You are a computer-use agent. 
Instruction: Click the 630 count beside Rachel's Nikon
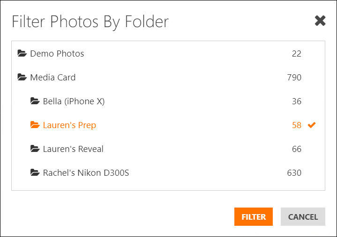(x=294, y=172)
